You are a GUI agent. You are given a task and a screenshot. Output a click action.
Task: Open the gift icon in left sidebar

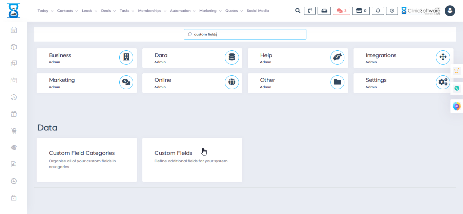14,114
